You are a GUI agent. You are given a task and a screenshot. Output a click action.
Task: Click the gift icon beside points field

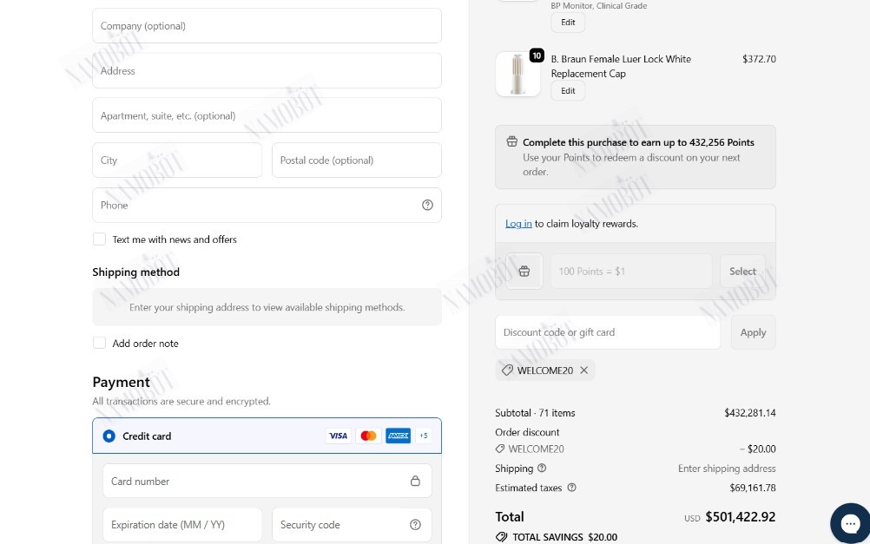pos(524,272)
